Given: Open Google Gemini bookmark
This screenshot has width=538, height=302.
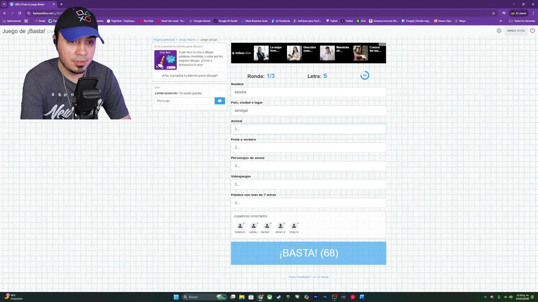Looking at the screenshot, I should 200,21.
